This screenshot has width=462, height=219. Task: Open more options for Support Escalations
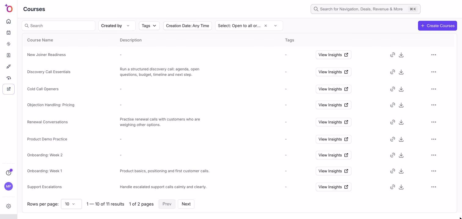[x=434, y=187]
